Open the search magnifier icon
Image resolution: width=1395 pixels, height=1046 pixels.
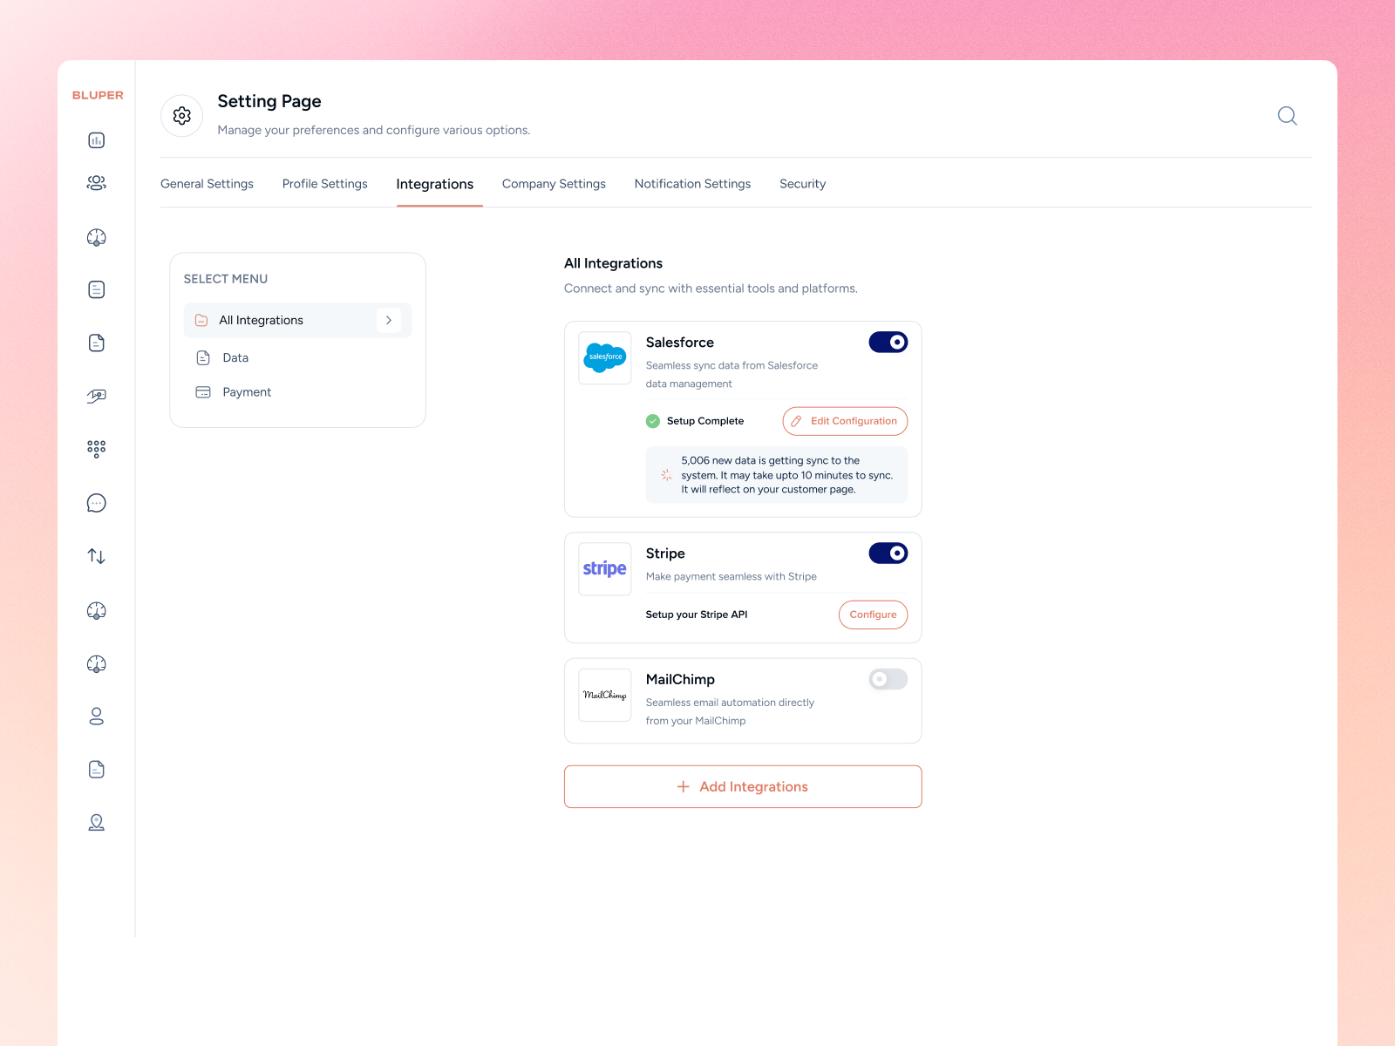tap(1287, 115)
